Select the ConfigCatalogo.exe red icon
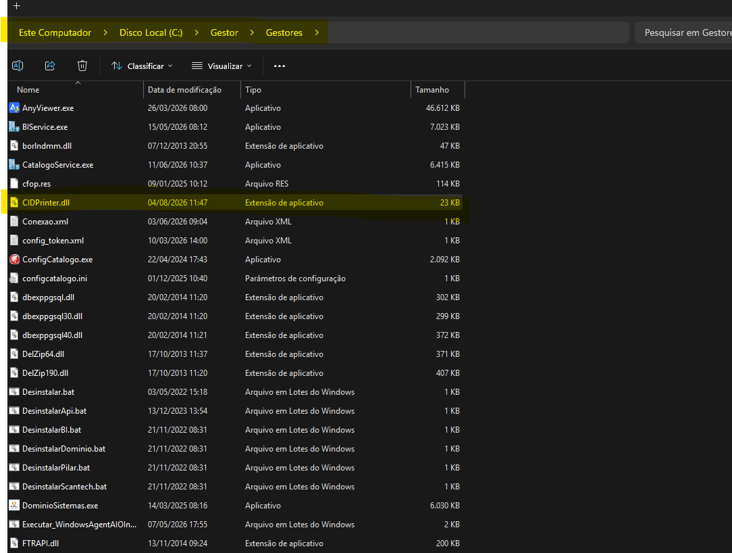The height and width of the screenshot is (553, 732). [14, 260]
